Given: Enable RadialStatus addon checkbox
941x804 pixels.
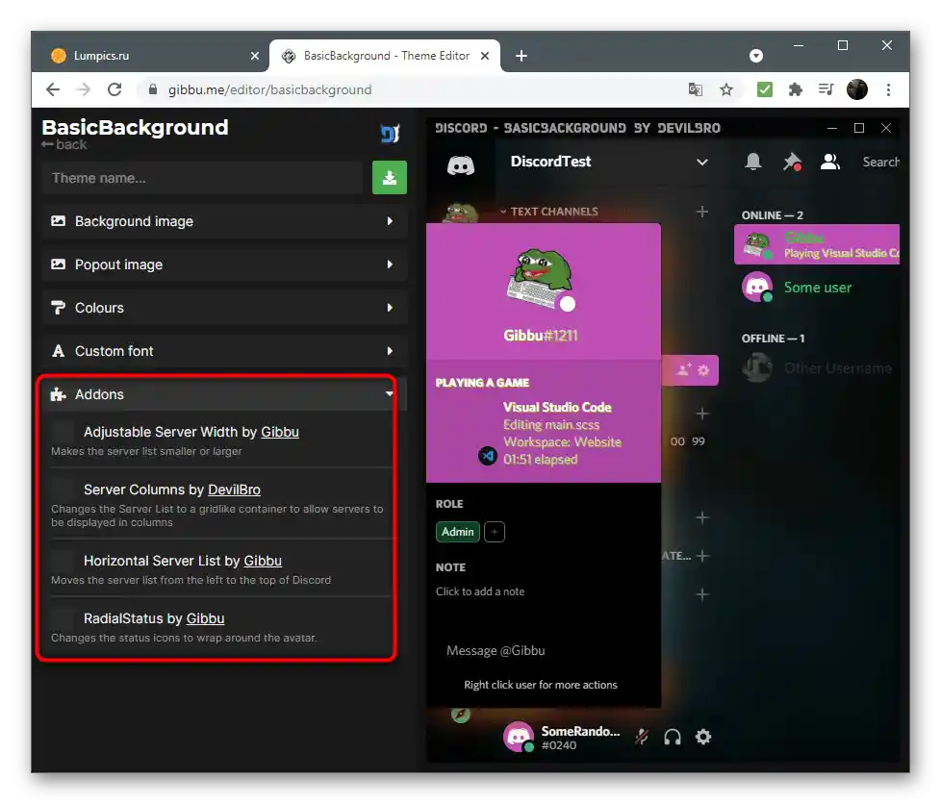Looking at the screenshot, I should tap(63, 617).
